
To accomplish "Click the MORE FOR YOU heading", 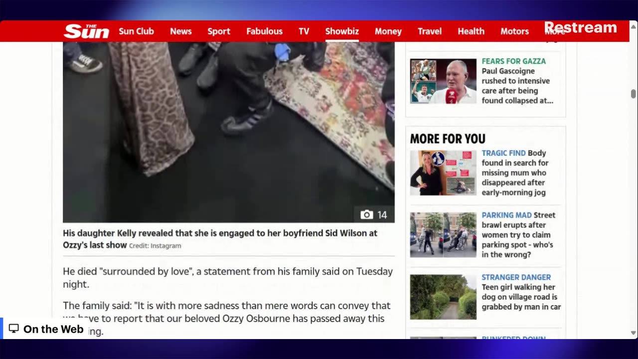I will [x=448, y=139].
